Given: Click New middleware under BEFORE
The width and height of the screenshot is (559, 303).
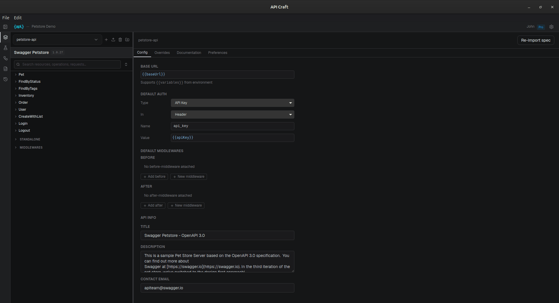Looking at the screenshot, I should pos(189,177).
